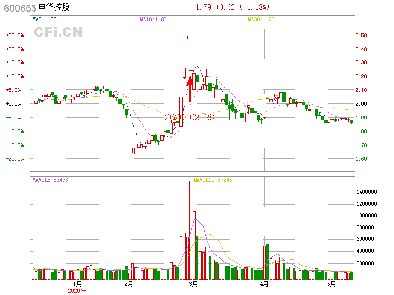Jump to 1月 on the time axis

[x=77, y=284]
